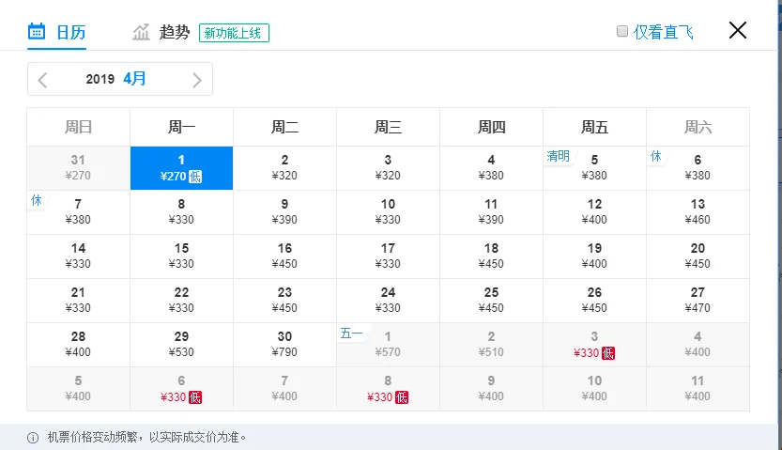
Task: Switch to the 日历 tab
Action: pos(70,32)
